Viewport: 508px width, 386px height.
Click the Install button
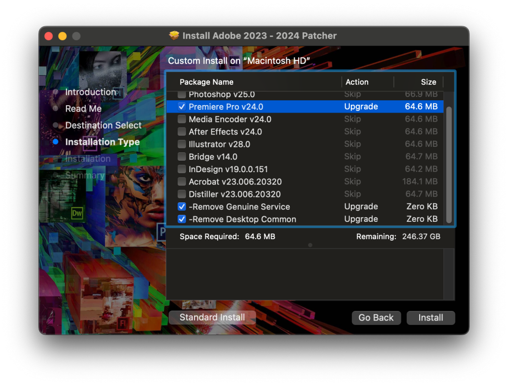pyautogui.click(x=431, y=318)
